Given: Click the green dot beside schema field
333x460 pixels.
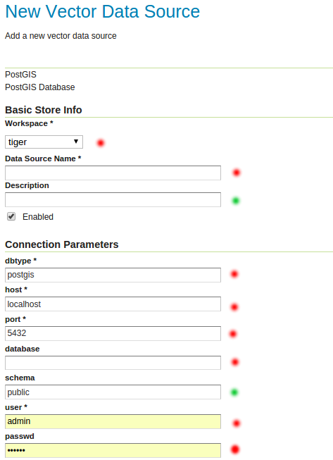Looking at the screenshot, I should point(234,392).
